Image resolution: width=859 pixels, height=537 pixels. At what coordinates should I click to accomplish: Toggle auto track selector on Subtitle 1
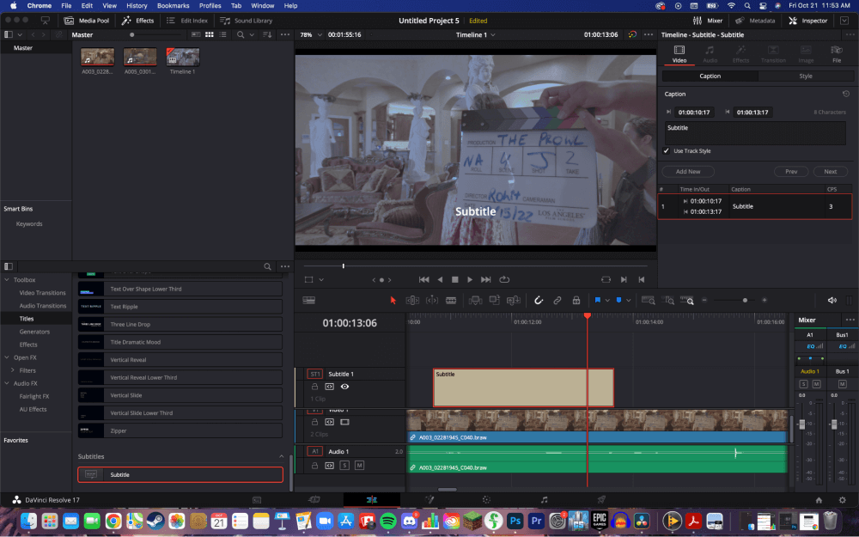329,387
